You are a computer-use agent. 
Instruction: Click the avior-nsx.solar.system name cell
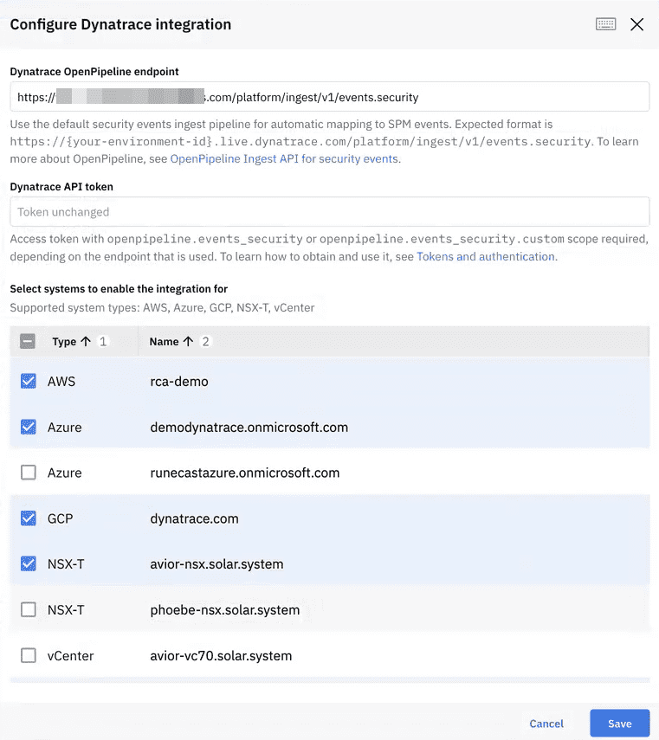tap(216, 564)
